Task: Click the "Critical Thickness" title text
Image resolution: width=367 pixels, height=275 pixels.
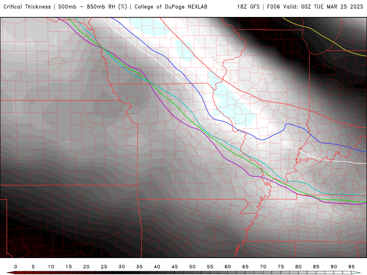Action: (27, 7)
